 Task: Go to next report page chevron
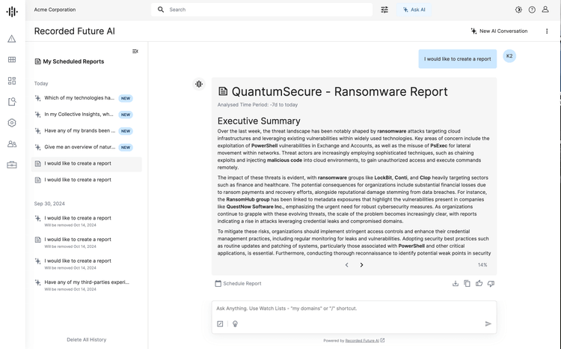pos(361,264)
